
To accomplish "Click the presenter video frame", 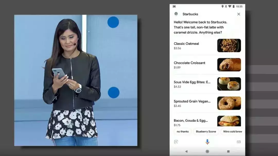I will (76, 80).
